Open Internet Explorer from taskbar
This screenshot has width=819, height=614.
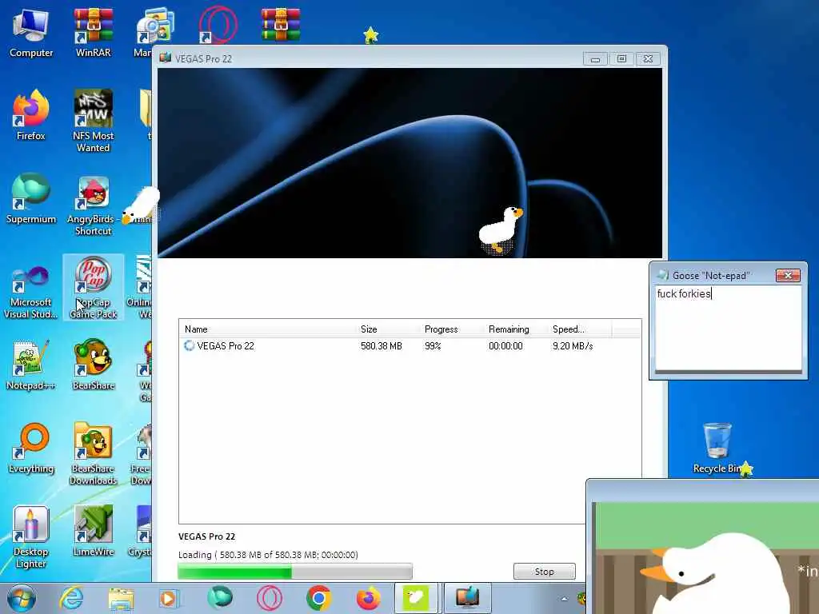71,598
